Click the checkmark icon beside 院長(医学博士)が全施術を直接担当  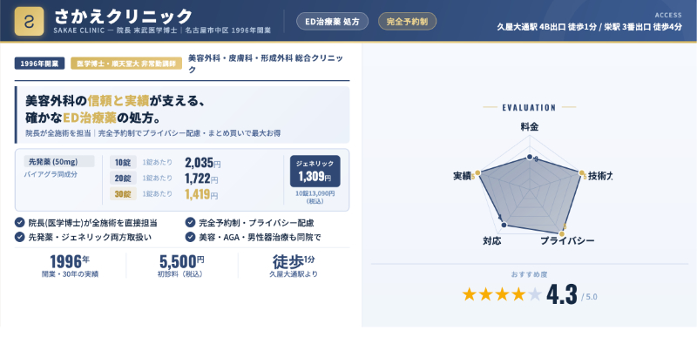pos(20,222)
